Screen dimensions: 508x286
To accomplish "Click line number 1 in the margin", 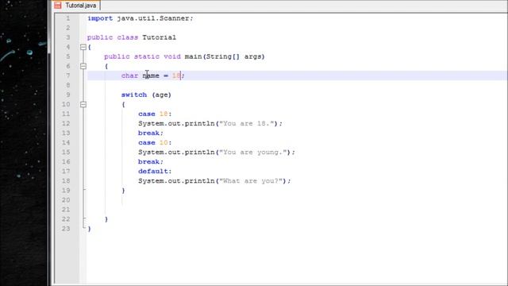I will [68, 18].
